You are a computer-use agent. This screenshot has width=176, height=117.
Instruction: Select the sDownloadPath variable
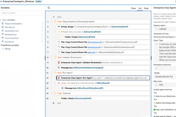pyautogui.click(x=12, y=38)
